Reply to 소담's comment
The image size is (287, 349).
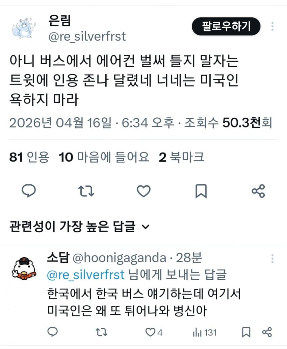[53, 332]
